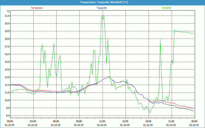
Task: Click the lowest green Windchill dip after 18:00
Action: tap(150, 113)
